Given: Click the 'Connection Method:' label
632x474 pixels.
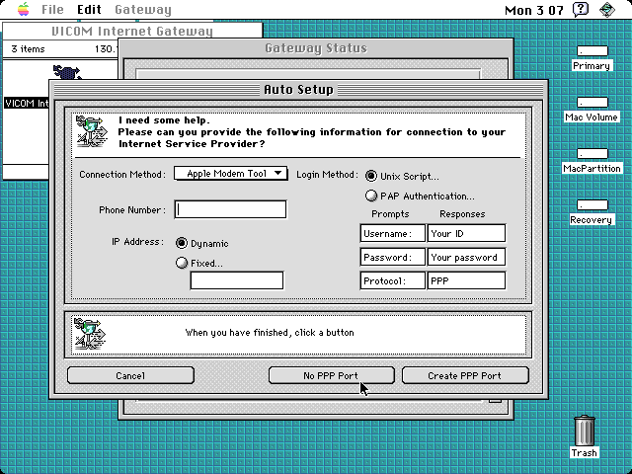Looking at the screenshot, I should coord(122,175).
